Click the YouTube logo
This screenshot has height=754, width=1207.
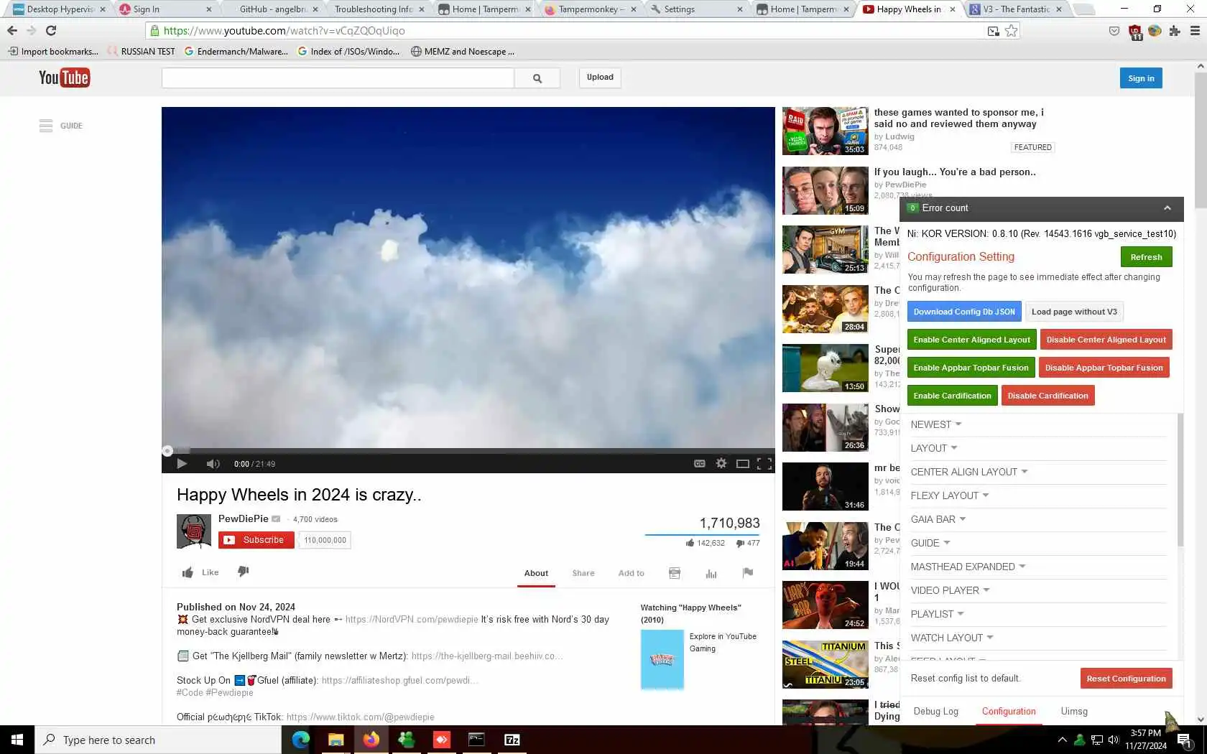(64, 78)
